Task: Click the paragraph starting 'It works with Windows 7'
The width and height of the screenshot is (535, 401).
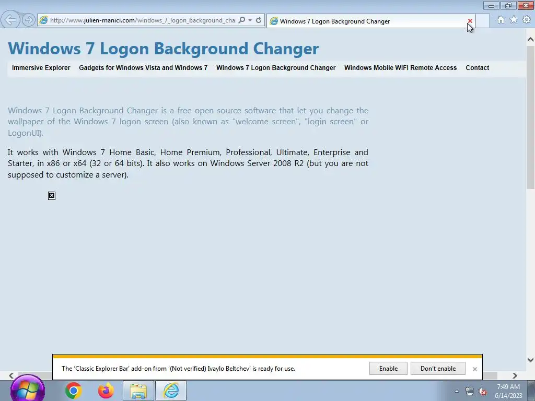Action: (188, 163)
